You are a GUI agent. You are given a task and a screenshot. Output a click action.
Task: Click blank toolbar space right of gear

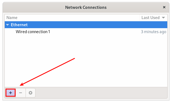101,93
